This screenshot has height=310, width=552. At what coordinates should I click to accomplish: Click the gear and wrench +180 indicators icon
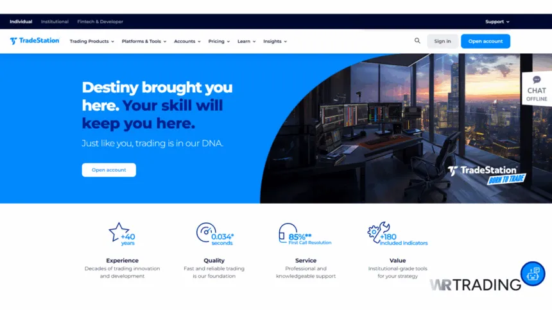point(397,234)
